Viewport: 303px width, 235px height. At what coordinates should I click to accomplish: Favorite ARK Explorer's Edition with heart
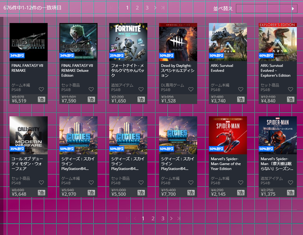point(291,89)
